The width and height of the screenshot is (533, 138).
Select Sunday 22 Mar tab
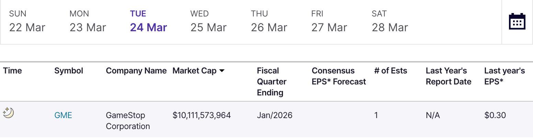coord(27,21)
